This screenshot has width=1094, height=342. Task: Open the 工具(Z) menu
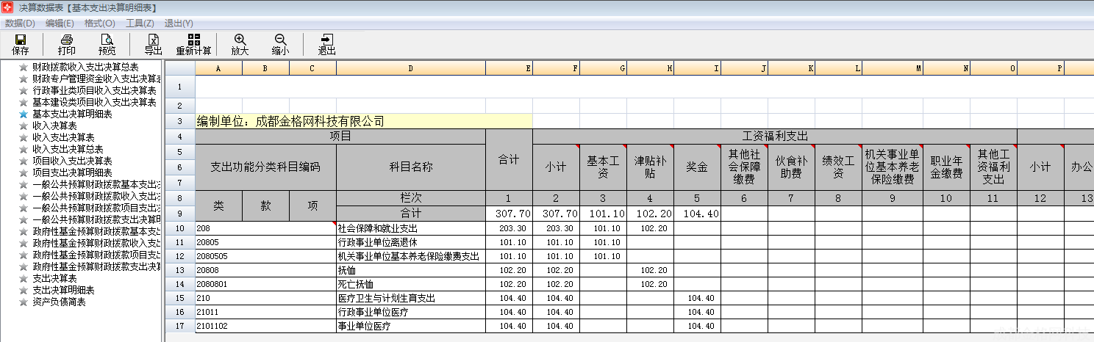(139, 23)
